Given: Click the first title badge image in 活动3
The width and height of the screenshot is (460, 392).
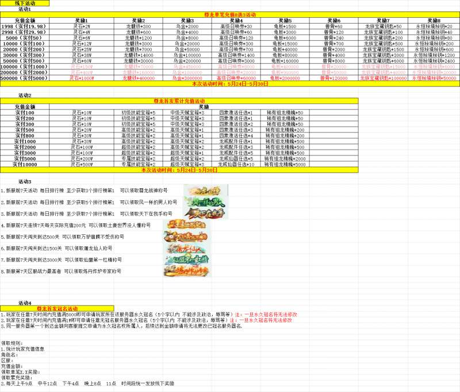Looking at the screenshot, I should tap(206, 189).
